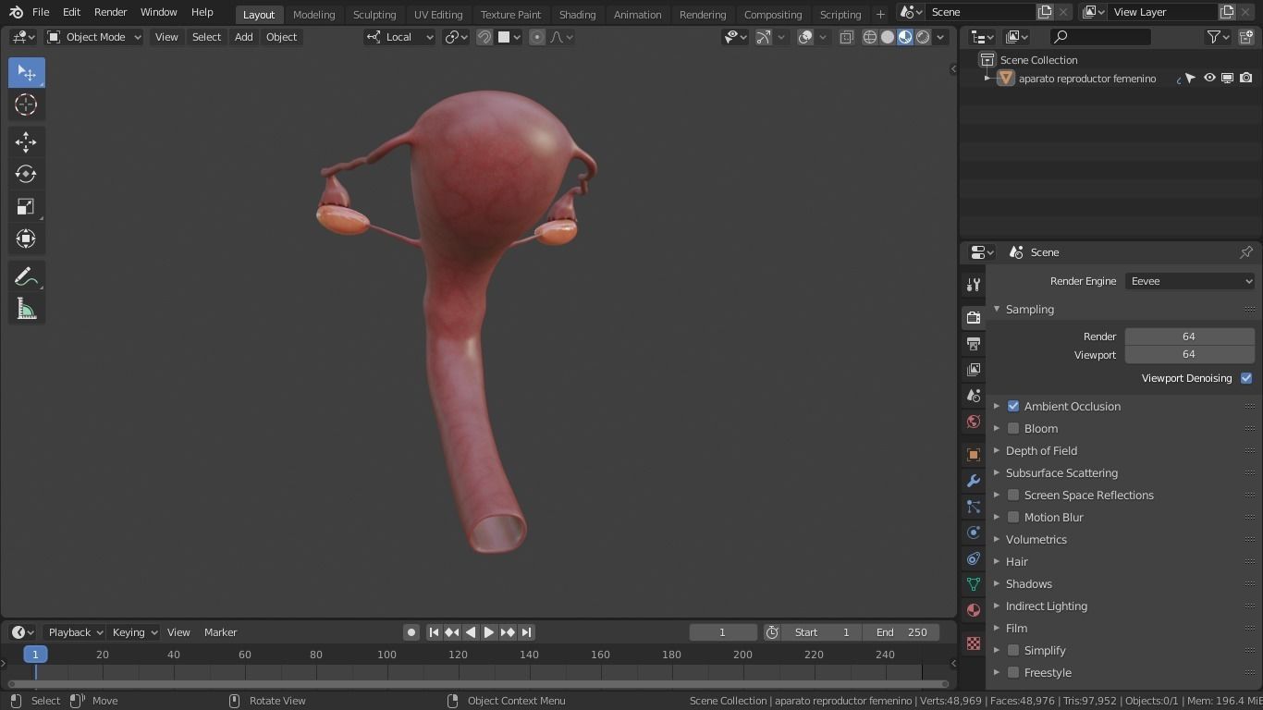1263x710 pixels.
Task: Select the Annotate tool
Action: 26,276
